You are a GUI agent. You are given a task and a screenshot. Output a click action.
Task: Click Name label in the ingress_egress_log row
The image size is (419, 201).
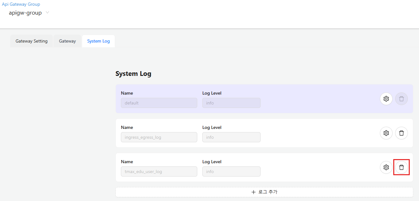127,127
